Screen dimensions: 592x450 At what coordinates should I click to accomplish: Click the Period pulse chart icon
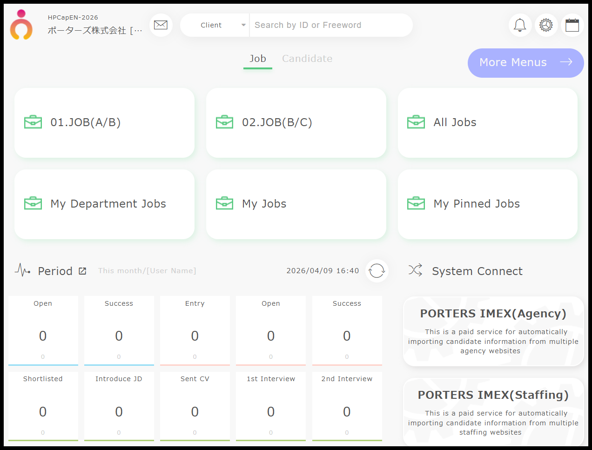[22, 270]
